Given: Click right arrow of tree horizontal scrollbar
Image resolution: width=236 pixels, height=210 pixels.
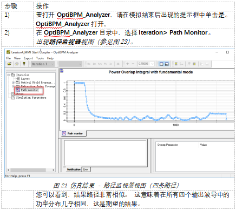Looking at the screenshot, I should point(53,170).
